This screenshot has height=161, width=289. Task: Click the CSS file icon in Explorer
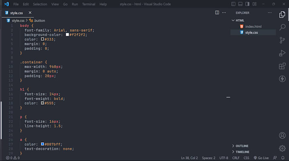242,32
